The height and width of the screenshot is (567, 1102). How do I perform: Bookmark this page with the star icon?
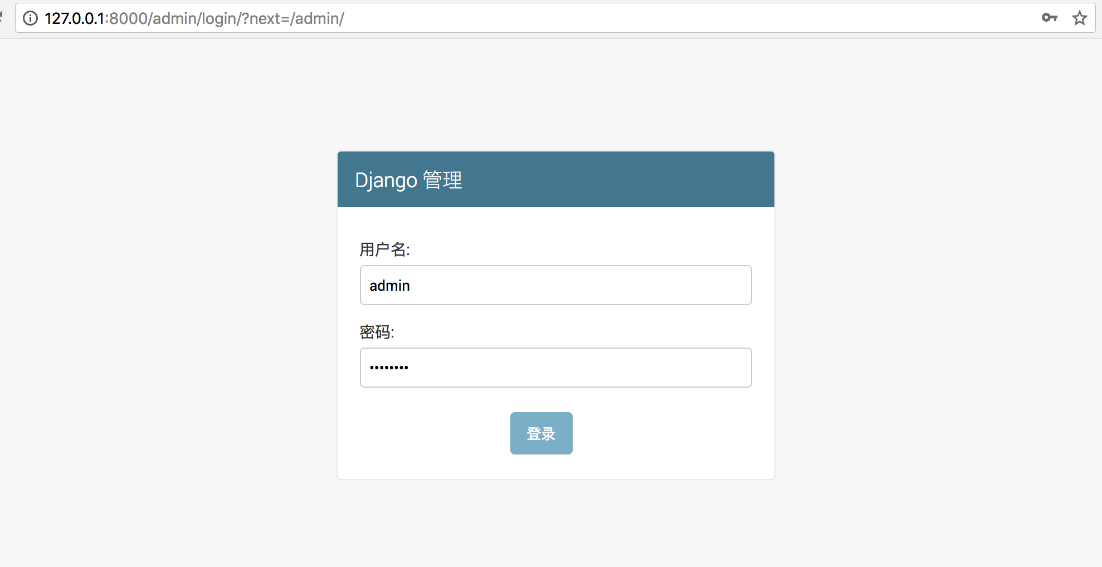coord(1079,18)
